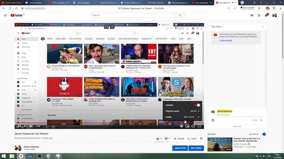This screenshot has height=159, width=284.
Task: Switch to the first Messenger browser tab
Action: 36,3
